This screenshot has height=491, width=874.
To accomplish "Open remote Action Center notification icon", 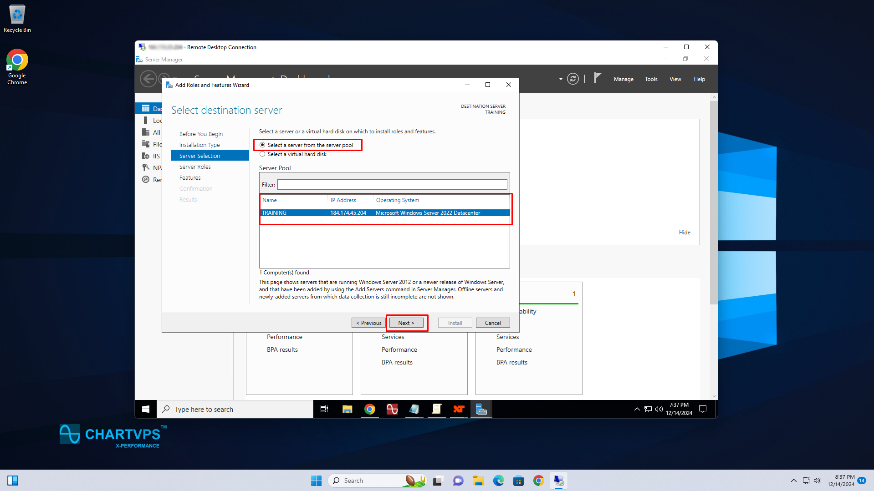I will [x=703, y=409].
